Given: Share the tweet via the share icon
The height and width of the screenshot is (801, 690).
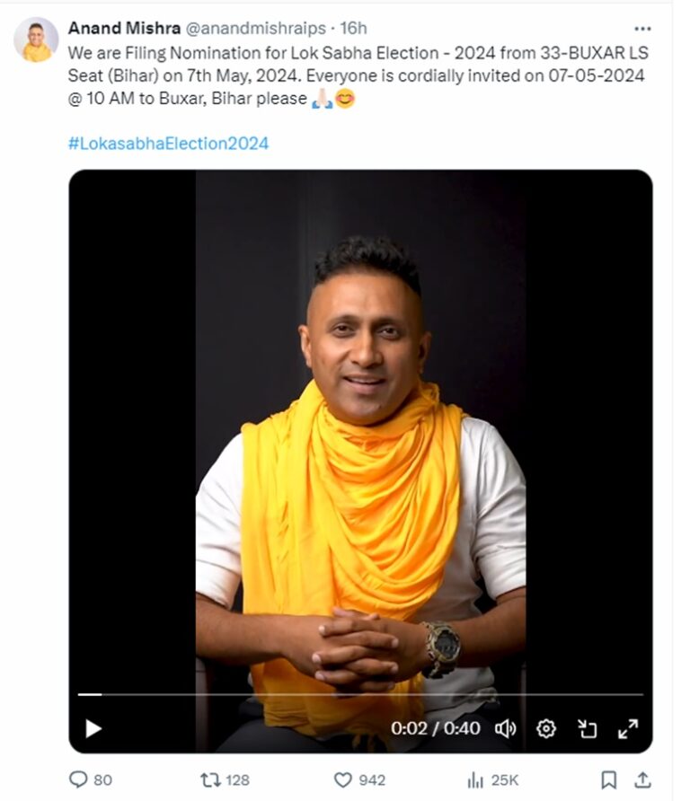Looking at the screenshot, I should [642, 780].
